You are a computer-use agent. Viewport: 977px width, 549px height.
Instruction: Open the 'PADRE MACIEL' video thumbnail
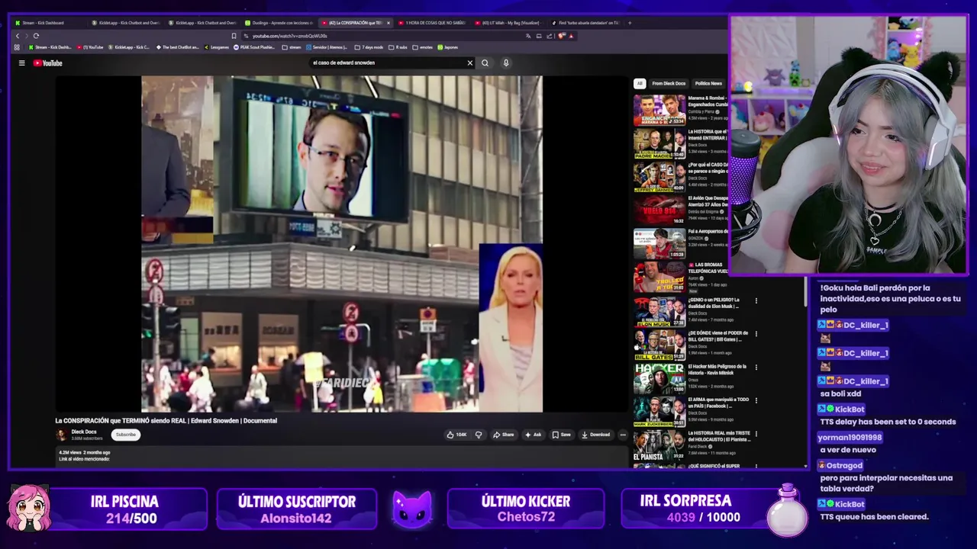[x=659, y=143]
